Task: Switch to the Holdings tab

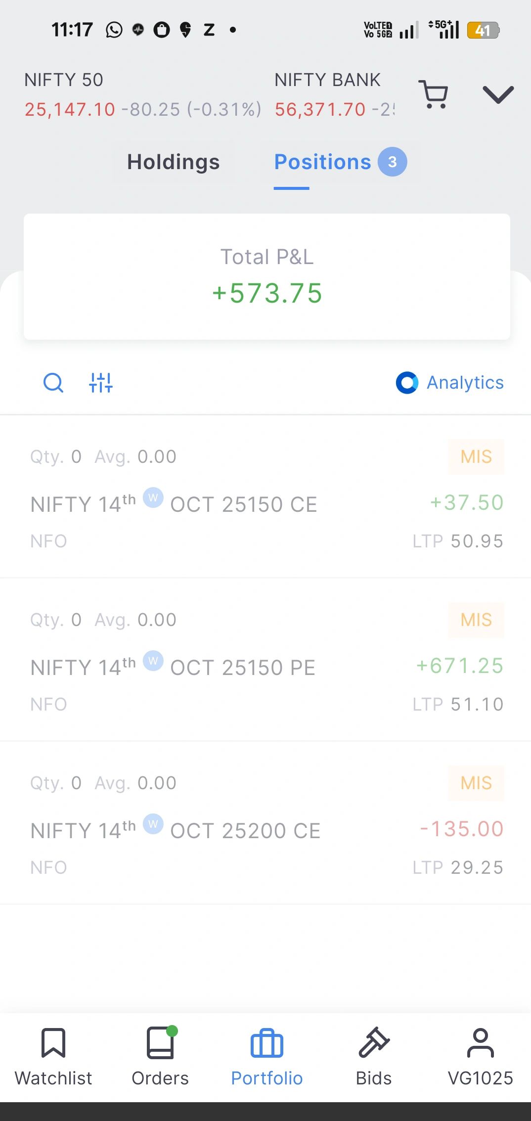Action: (173, 162)
